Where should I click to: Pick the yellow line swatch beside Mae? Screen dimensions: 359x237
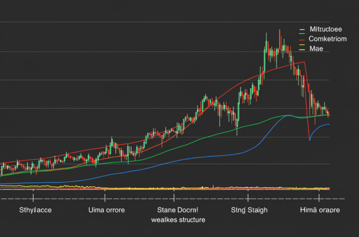302,48
